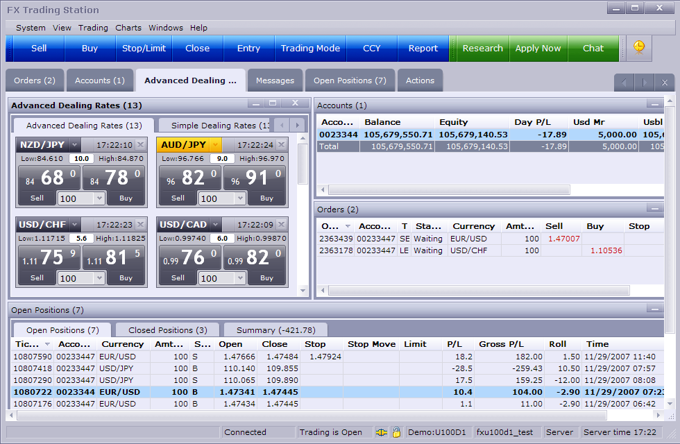
Task: Click the padlock icon in status bar
Action: 396,432
